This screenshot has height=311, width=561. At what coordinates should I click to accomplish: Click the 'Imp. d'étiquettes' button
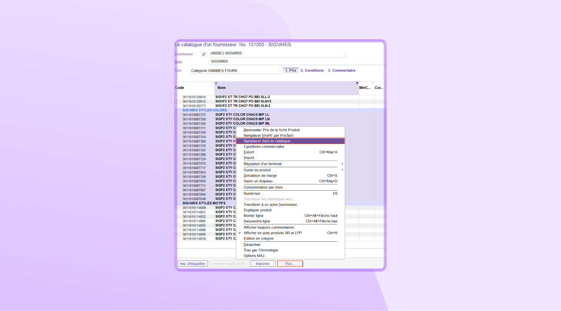click(192, 264)
